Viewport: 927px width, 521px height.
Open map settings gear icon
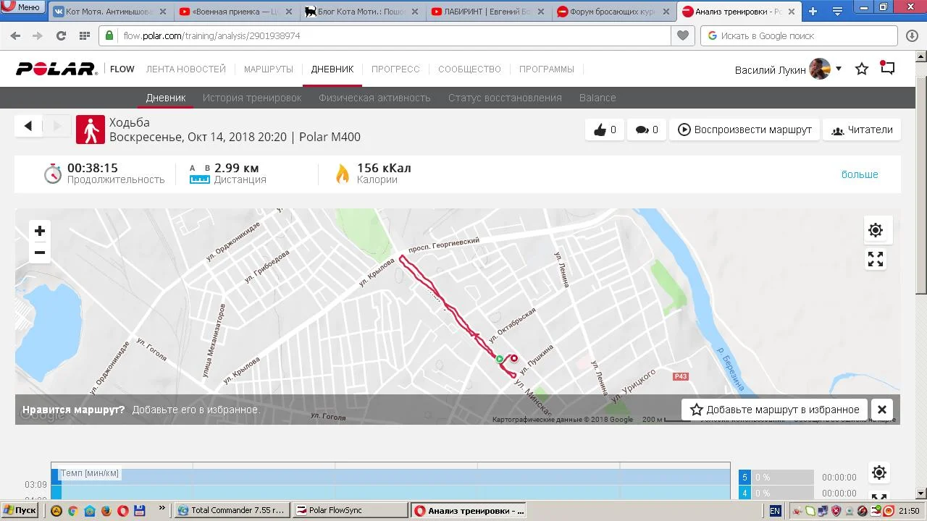(x=876, y=230)
